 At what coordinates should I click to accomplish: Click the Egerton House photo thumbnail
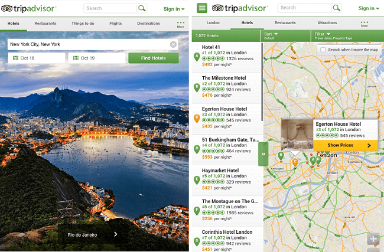[x=297, y=135]
